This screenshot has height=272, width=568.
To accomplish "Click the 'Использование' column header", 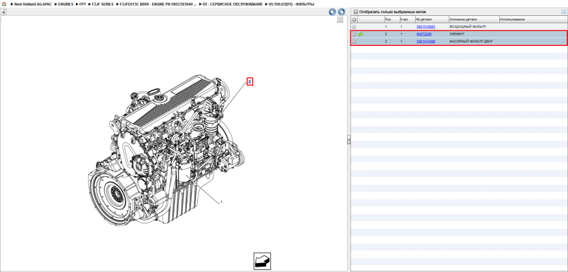I will tap(532, 19).
